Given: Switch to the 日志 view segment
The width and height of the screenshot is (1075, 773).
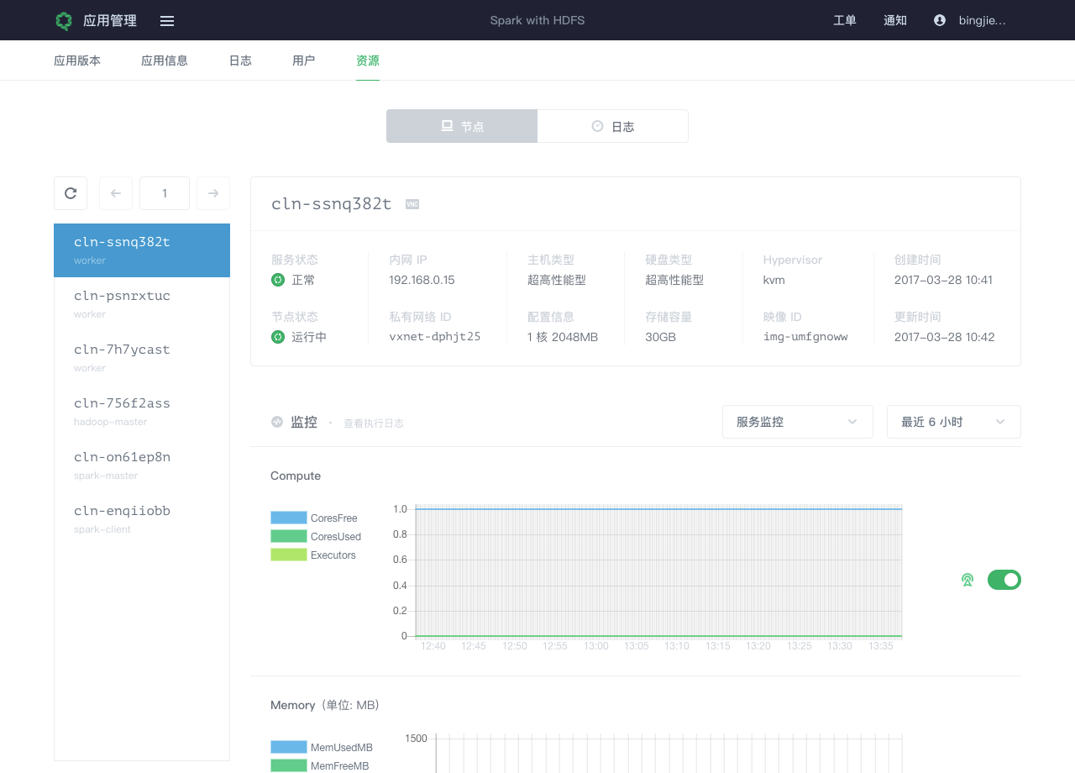Looking at the screenshot, I should point(613,126).
